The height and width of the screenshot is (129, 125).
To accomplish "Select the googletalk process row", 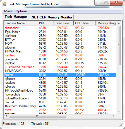I will (60, 59).
